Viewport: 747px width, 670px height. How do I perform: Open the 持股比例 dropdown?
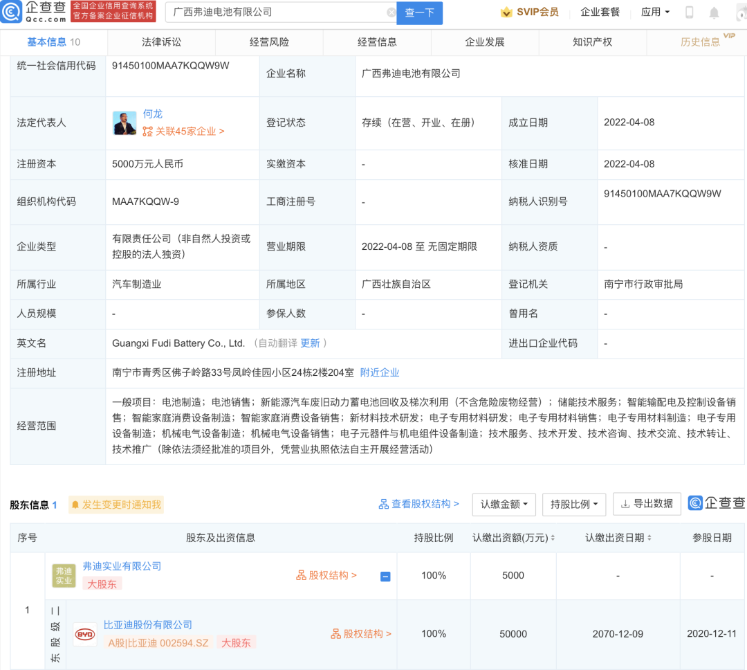tap(574, 505)
